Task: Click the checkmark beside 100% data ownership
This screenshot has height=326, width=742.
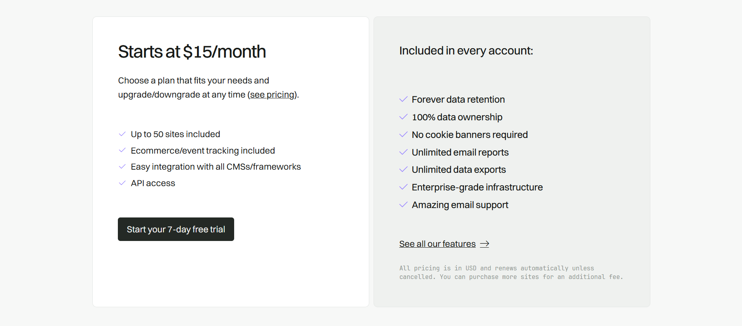Action: [x=403, y=117]
